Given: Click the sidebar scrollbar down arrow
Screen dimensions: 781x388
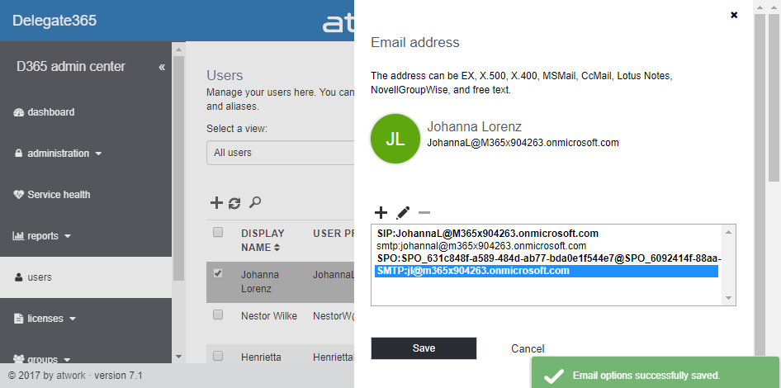Looking at the screenshot, I should 178,357.
